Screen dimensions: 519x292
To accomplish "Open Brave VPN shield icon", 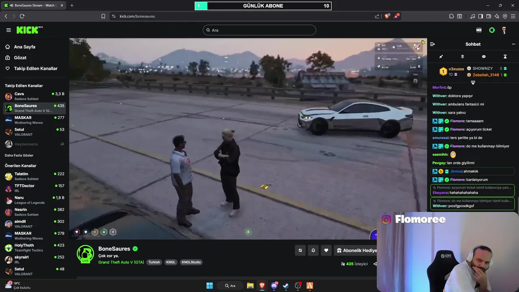I will point(505,16).
